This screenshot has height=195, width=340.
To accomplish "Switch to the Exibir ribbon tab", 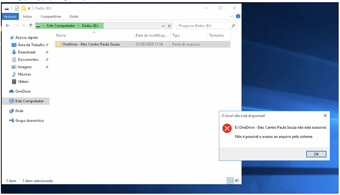I will [x=74, y=16].
